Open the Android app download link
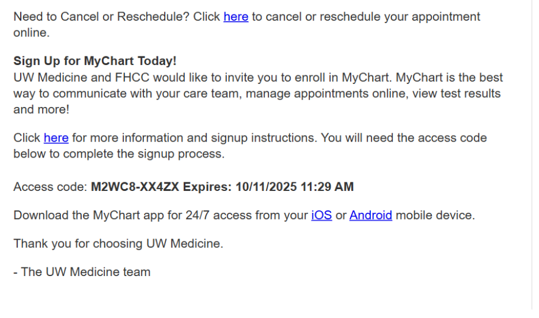 [371, 215]
